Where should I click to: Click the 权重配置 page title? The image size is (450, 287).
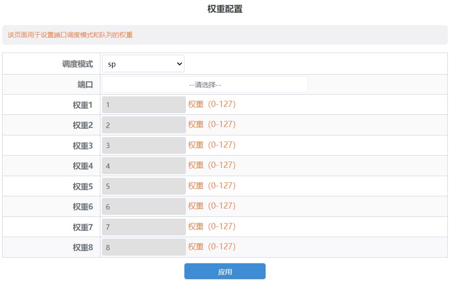click(x=225, y=9)
